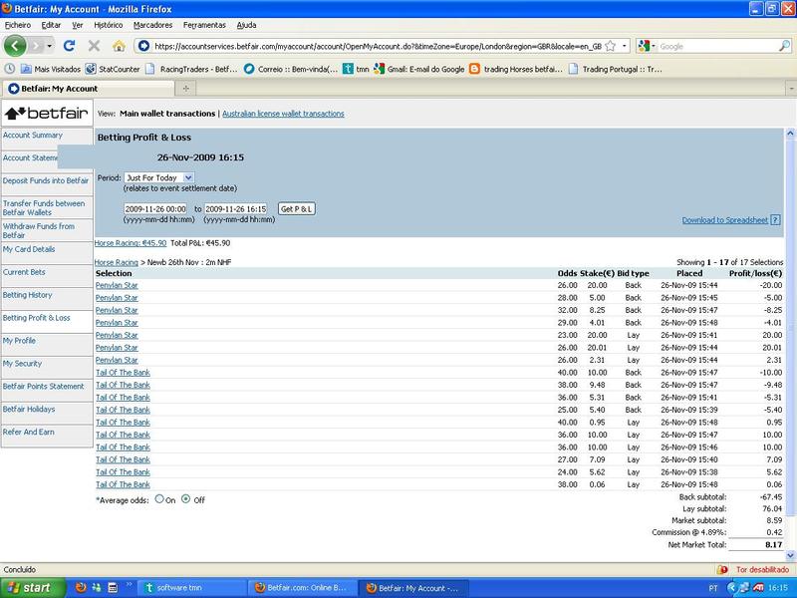Image resolution: width=797 pixels, height=598 pixels.
Task: Click the start date field 2009-11-26 00:00
Action: click(x=155, y=209)
